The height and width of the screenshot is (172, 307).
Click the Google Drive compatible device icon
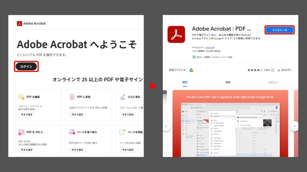pyautogui.click(x=191, y=70)
